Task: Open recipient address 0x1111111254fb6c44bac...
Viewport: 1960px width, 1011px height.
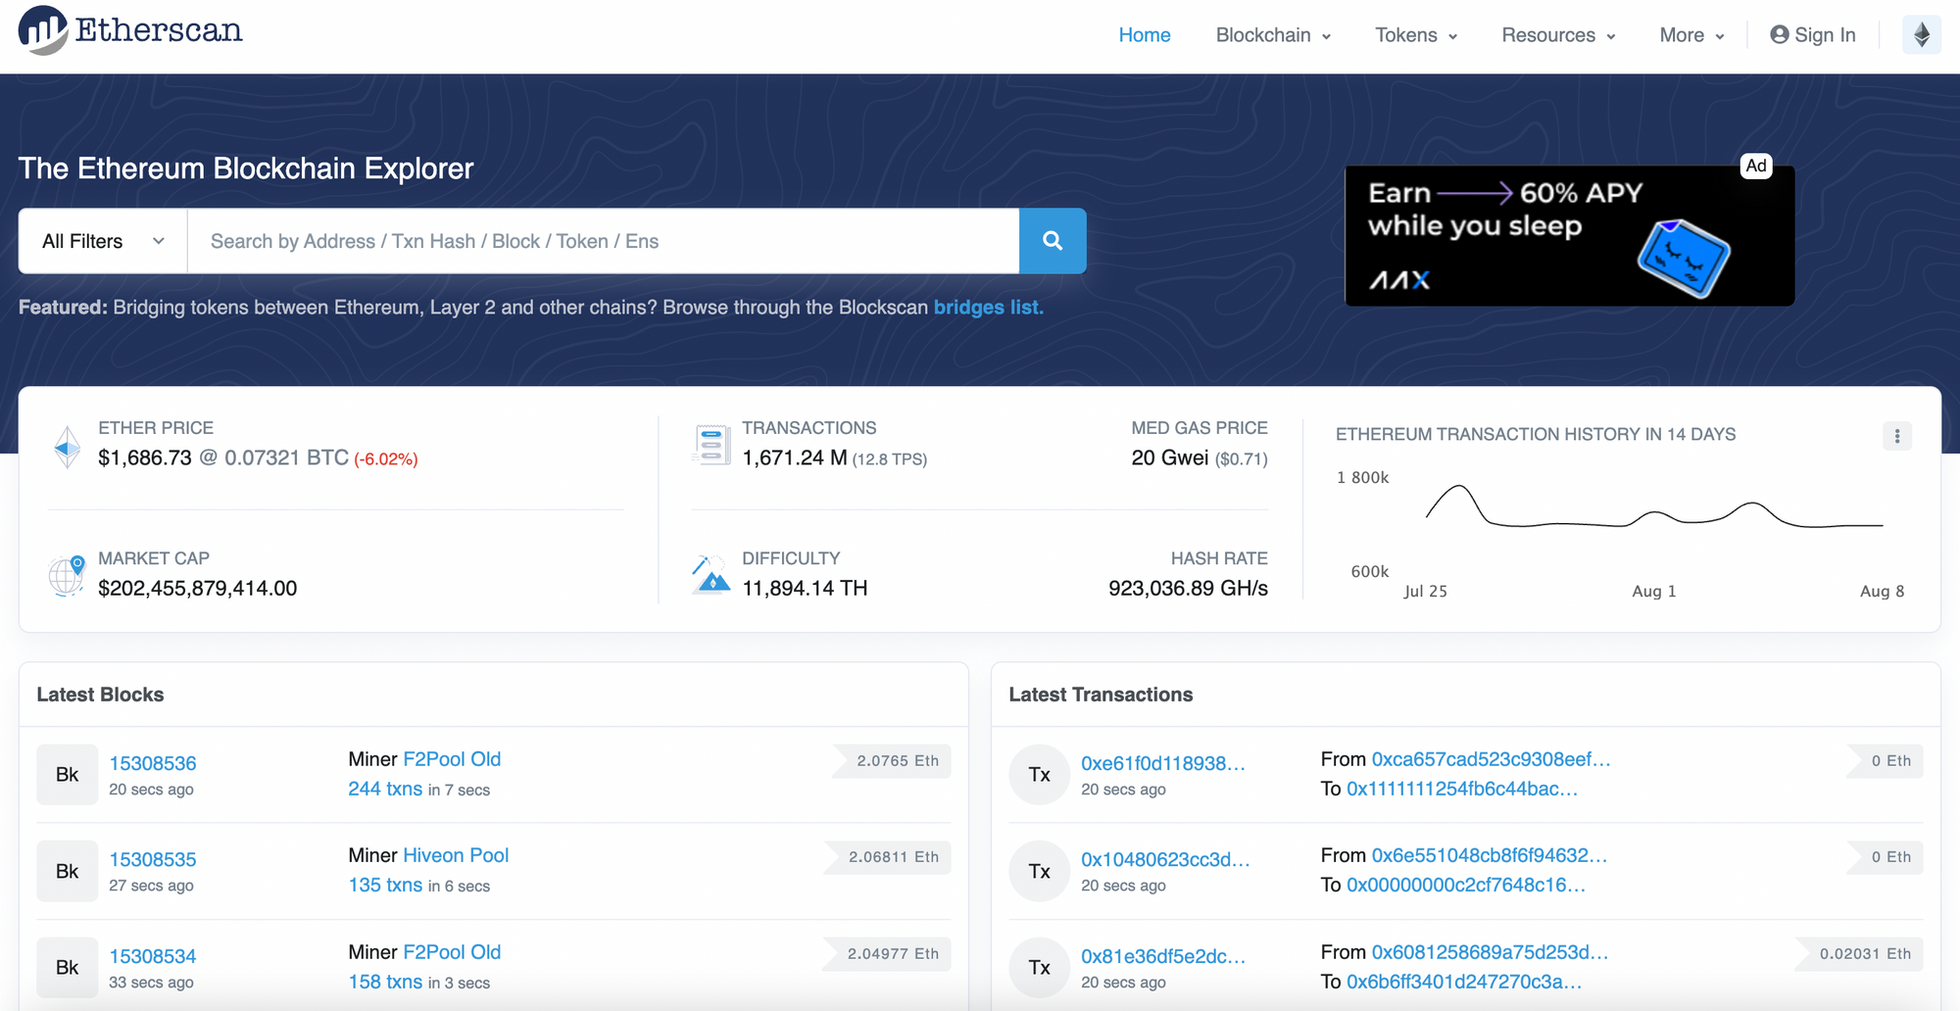Action: point(1462,789)
